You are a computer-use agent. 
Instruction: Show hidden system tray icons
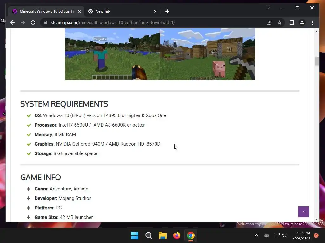coord(256,235)
